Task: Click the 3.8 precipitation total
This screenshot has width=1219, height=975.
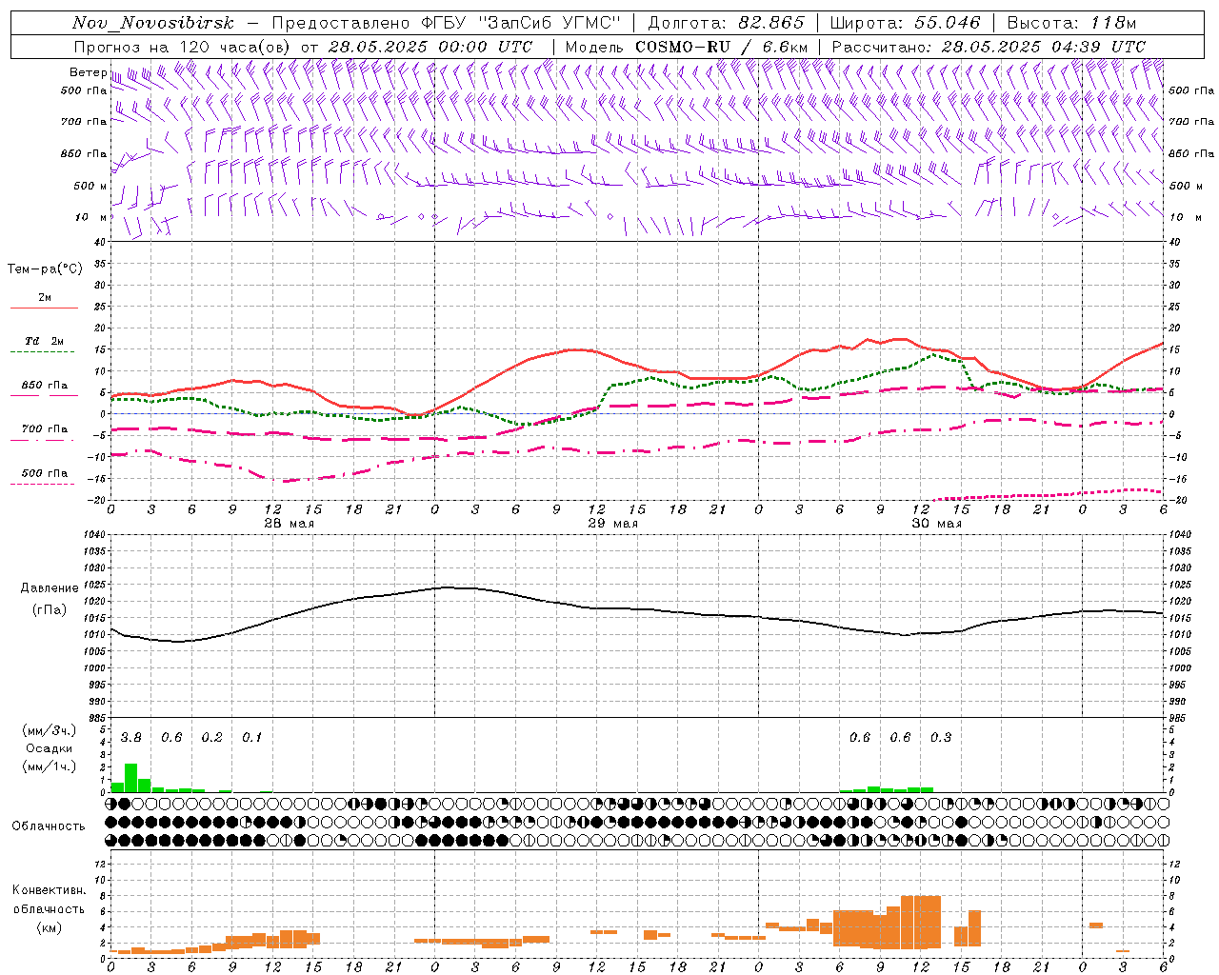Action: click(x=131, y=738)
